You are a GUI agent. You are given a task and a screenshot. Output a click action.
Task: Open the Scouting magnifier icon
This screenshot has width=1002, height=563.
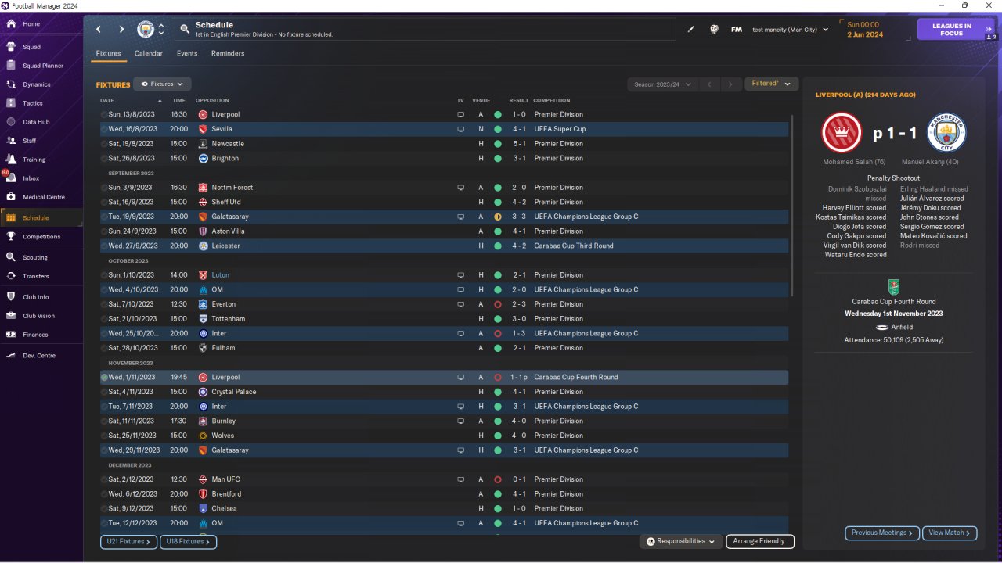pos(11,257)
